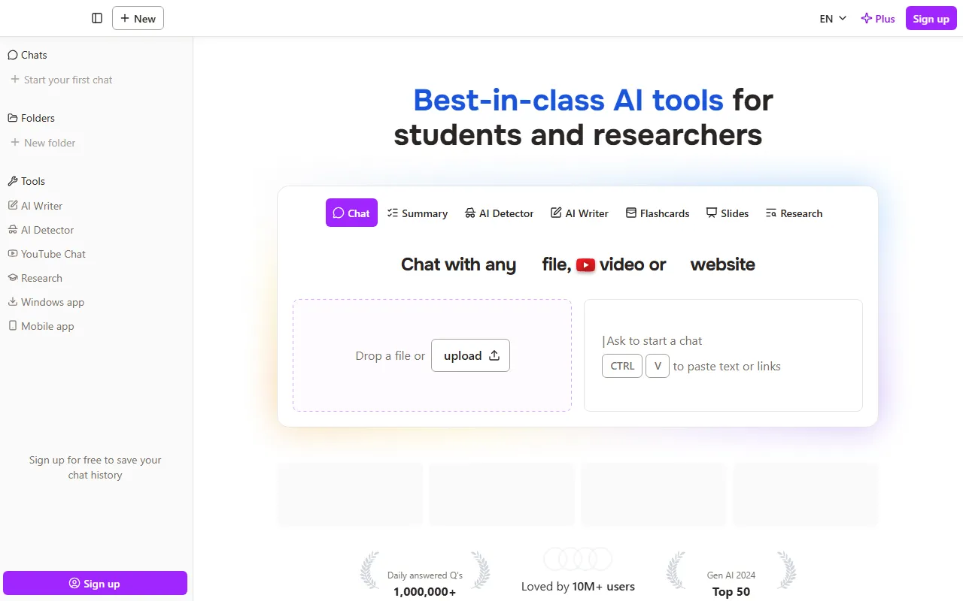This screenshot has width=963, height=601.
Task: Toggle the sidebar panel icon
Action: [97, 18]
